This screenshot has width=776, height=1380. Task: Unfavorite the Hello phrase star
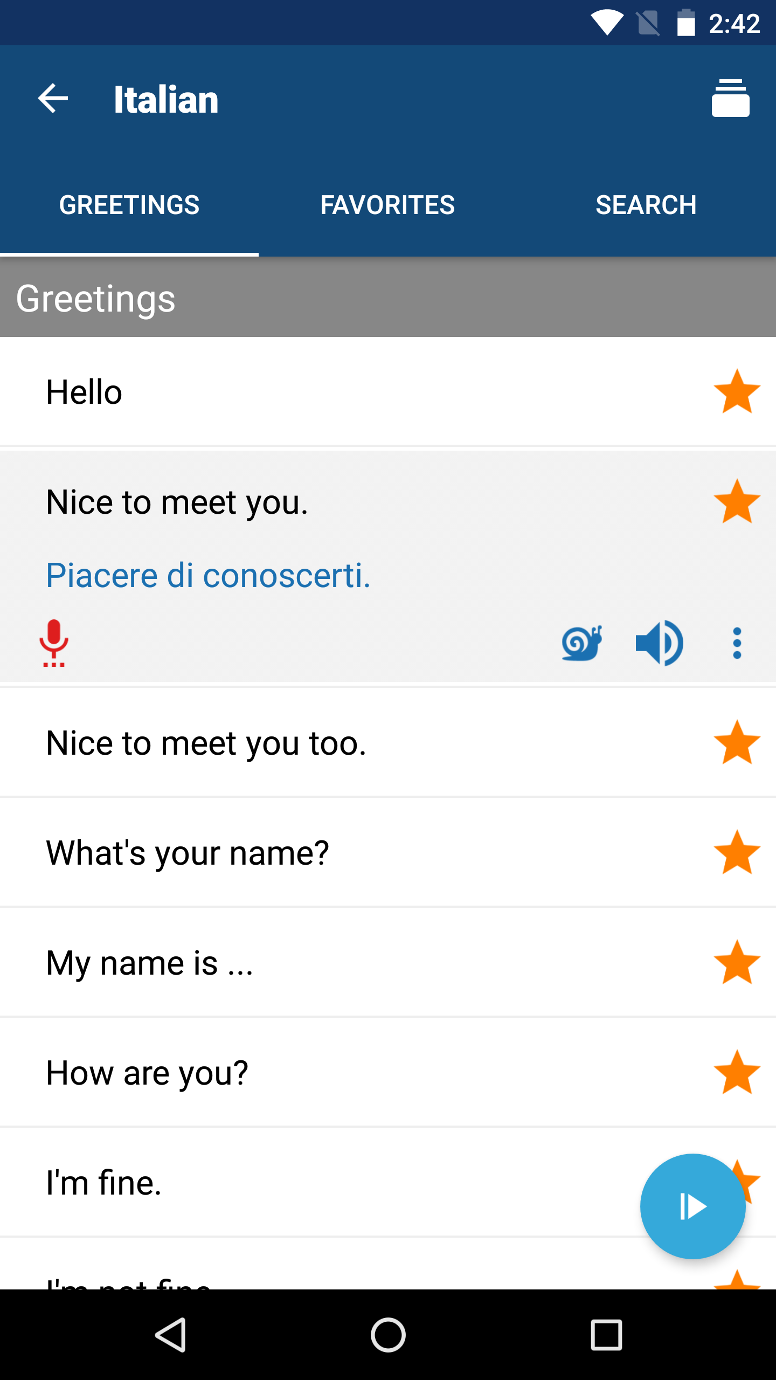pyautogui.click(x=737, y=392)
